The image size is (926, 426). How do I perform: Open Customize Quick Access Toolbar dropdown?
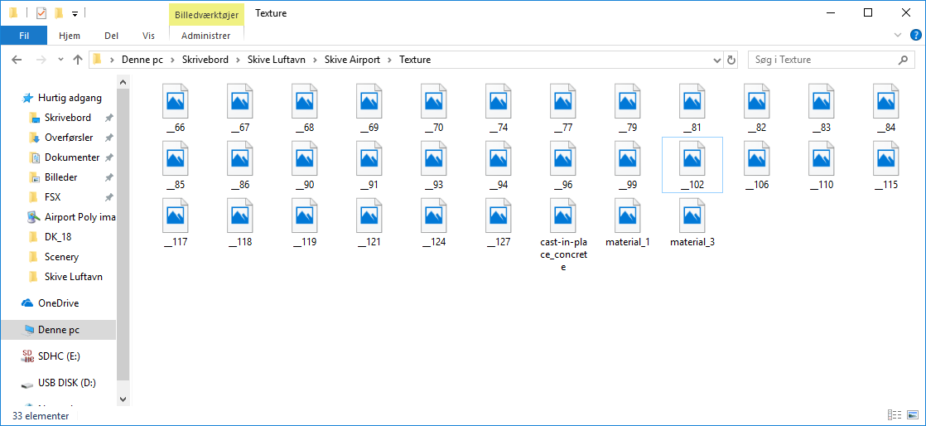point(75,13)
